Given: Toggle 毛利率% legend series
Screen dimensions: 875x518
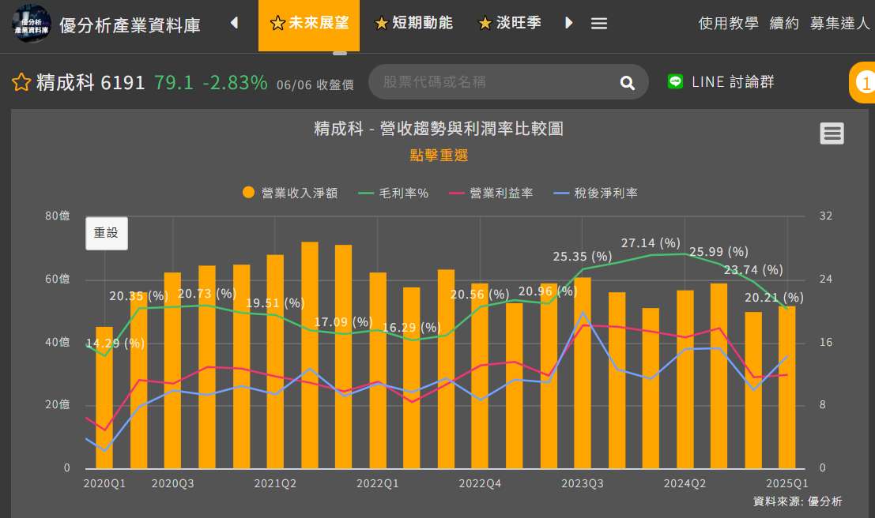Looking at the screenshot, I should point(394,193).
